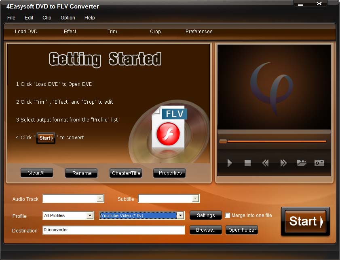The width and height of the screenshot is (340, 260).
Task: Click the rewind double-arrow icon
Action: point(265,163)
